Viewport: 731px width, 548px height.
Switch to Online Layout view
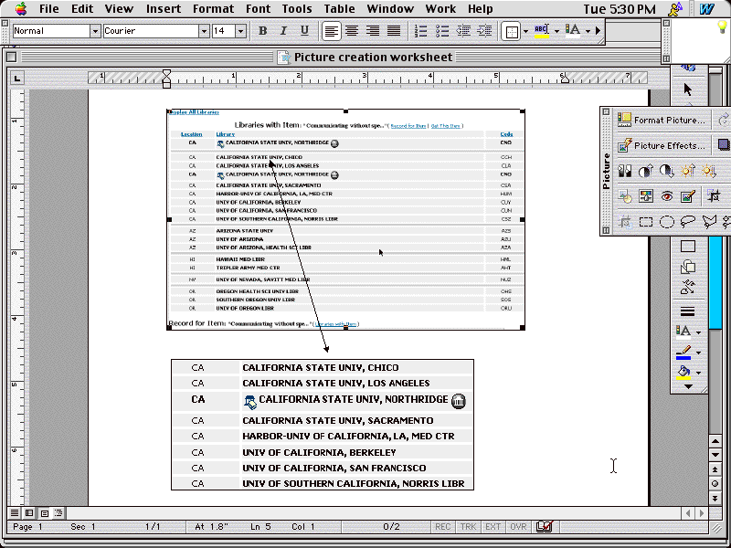click(29, 513)
